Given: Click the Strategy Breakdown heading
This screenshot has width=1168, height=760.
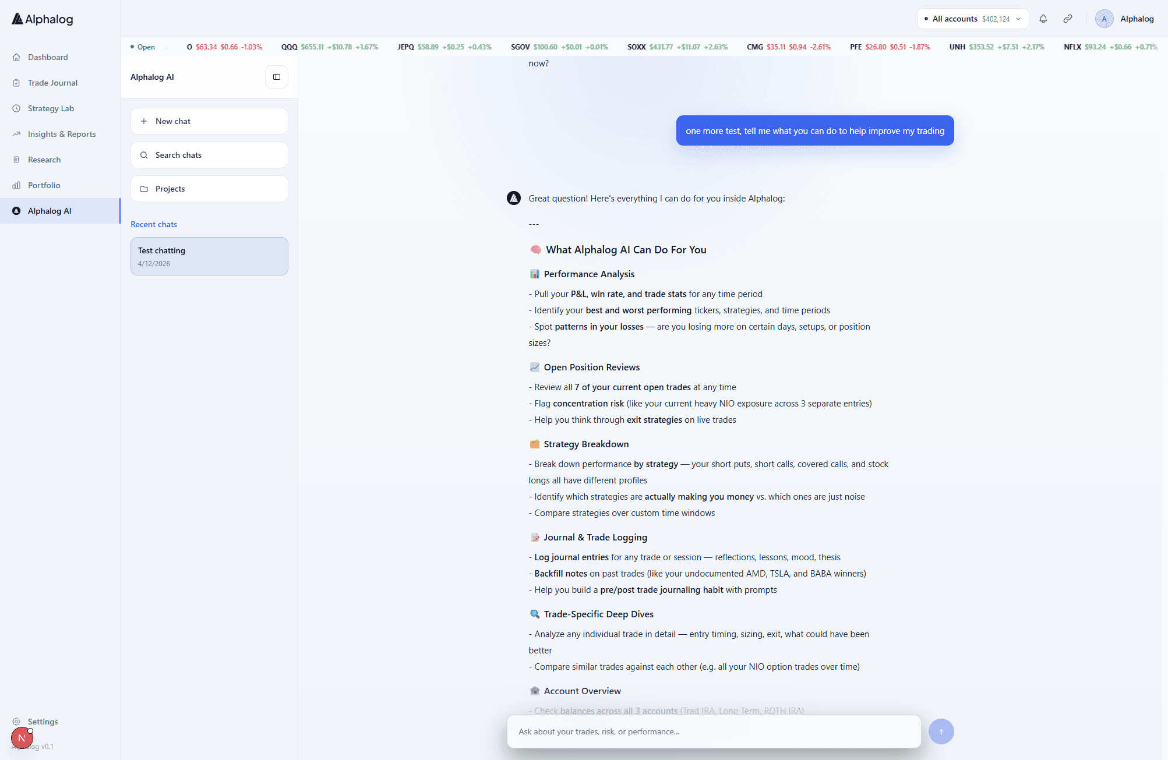Looking at the screenshot, I should point(586,444).
